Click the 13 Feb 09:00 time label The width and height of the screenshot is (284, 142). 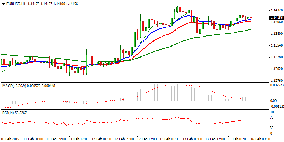point(192,139)
